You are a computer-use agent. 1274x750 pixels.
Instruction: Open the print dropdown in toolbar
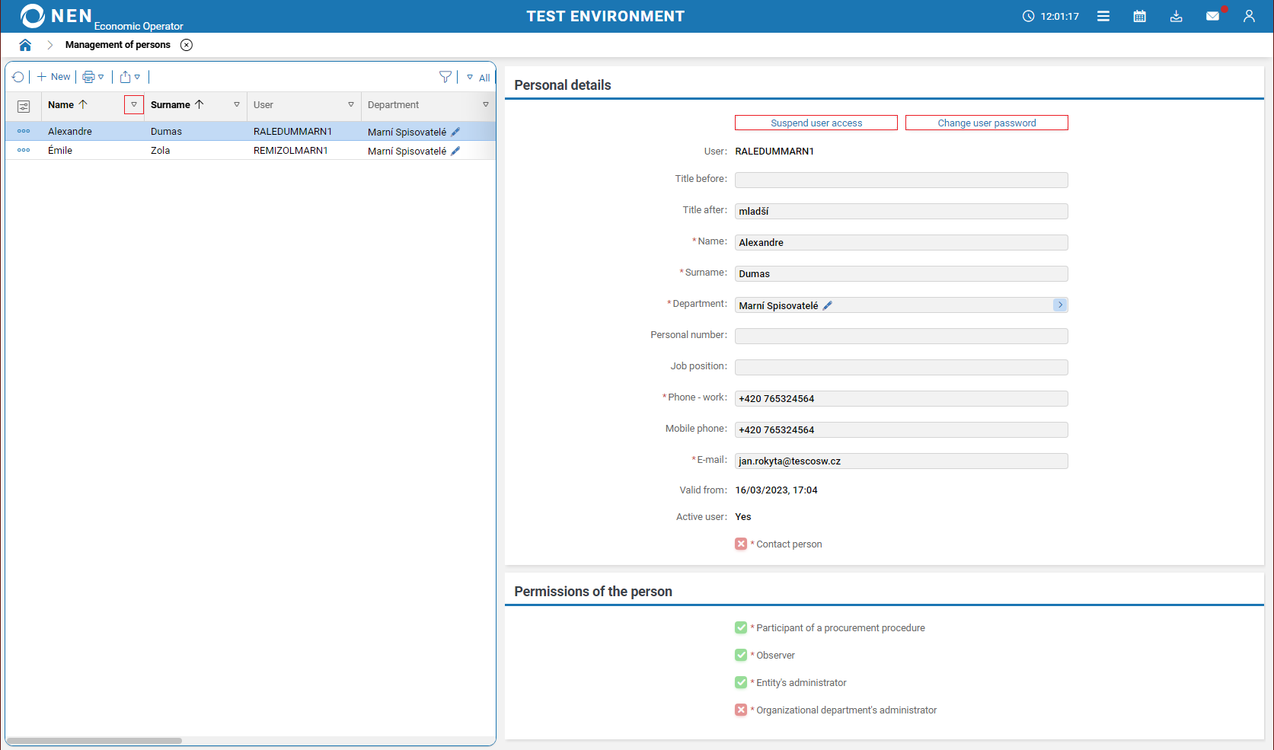[93, 77]
